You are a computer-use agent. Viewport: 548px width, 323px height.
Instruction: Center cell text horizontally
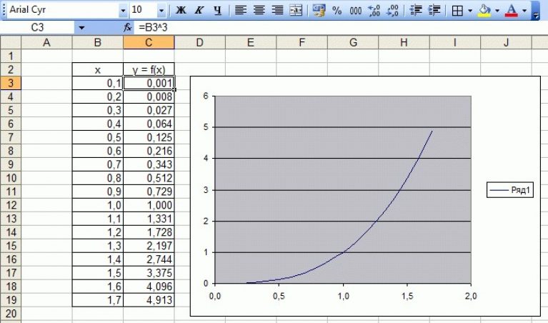[259, 11]
